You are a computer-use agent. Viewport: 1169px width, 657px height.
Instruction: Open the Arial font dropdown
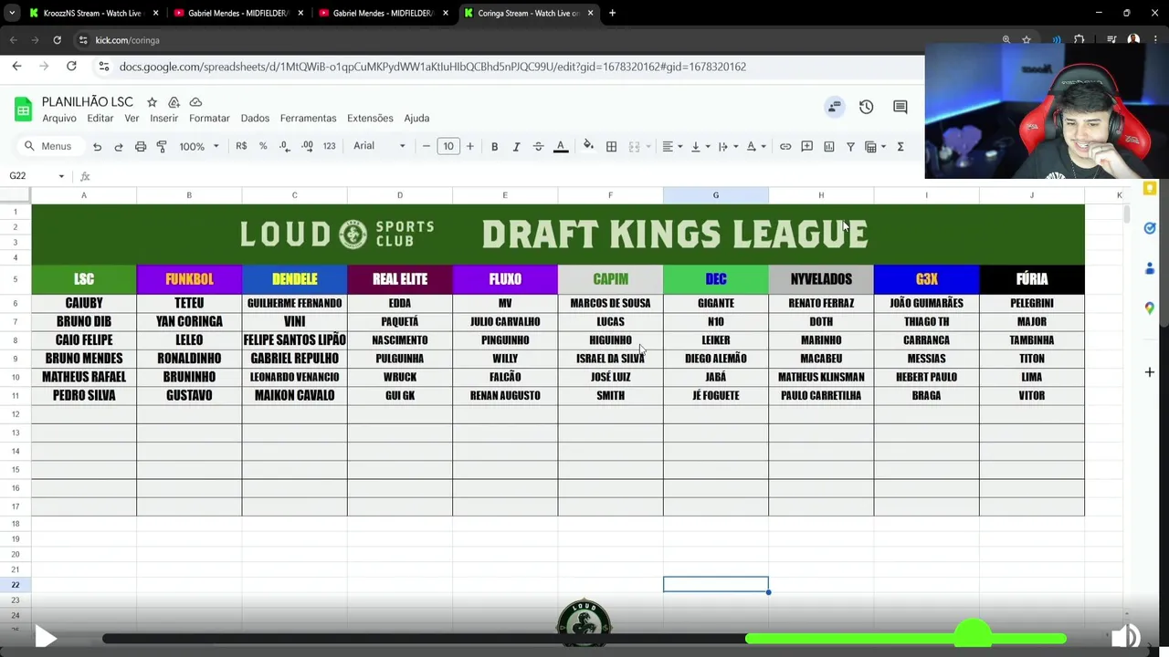379,146
